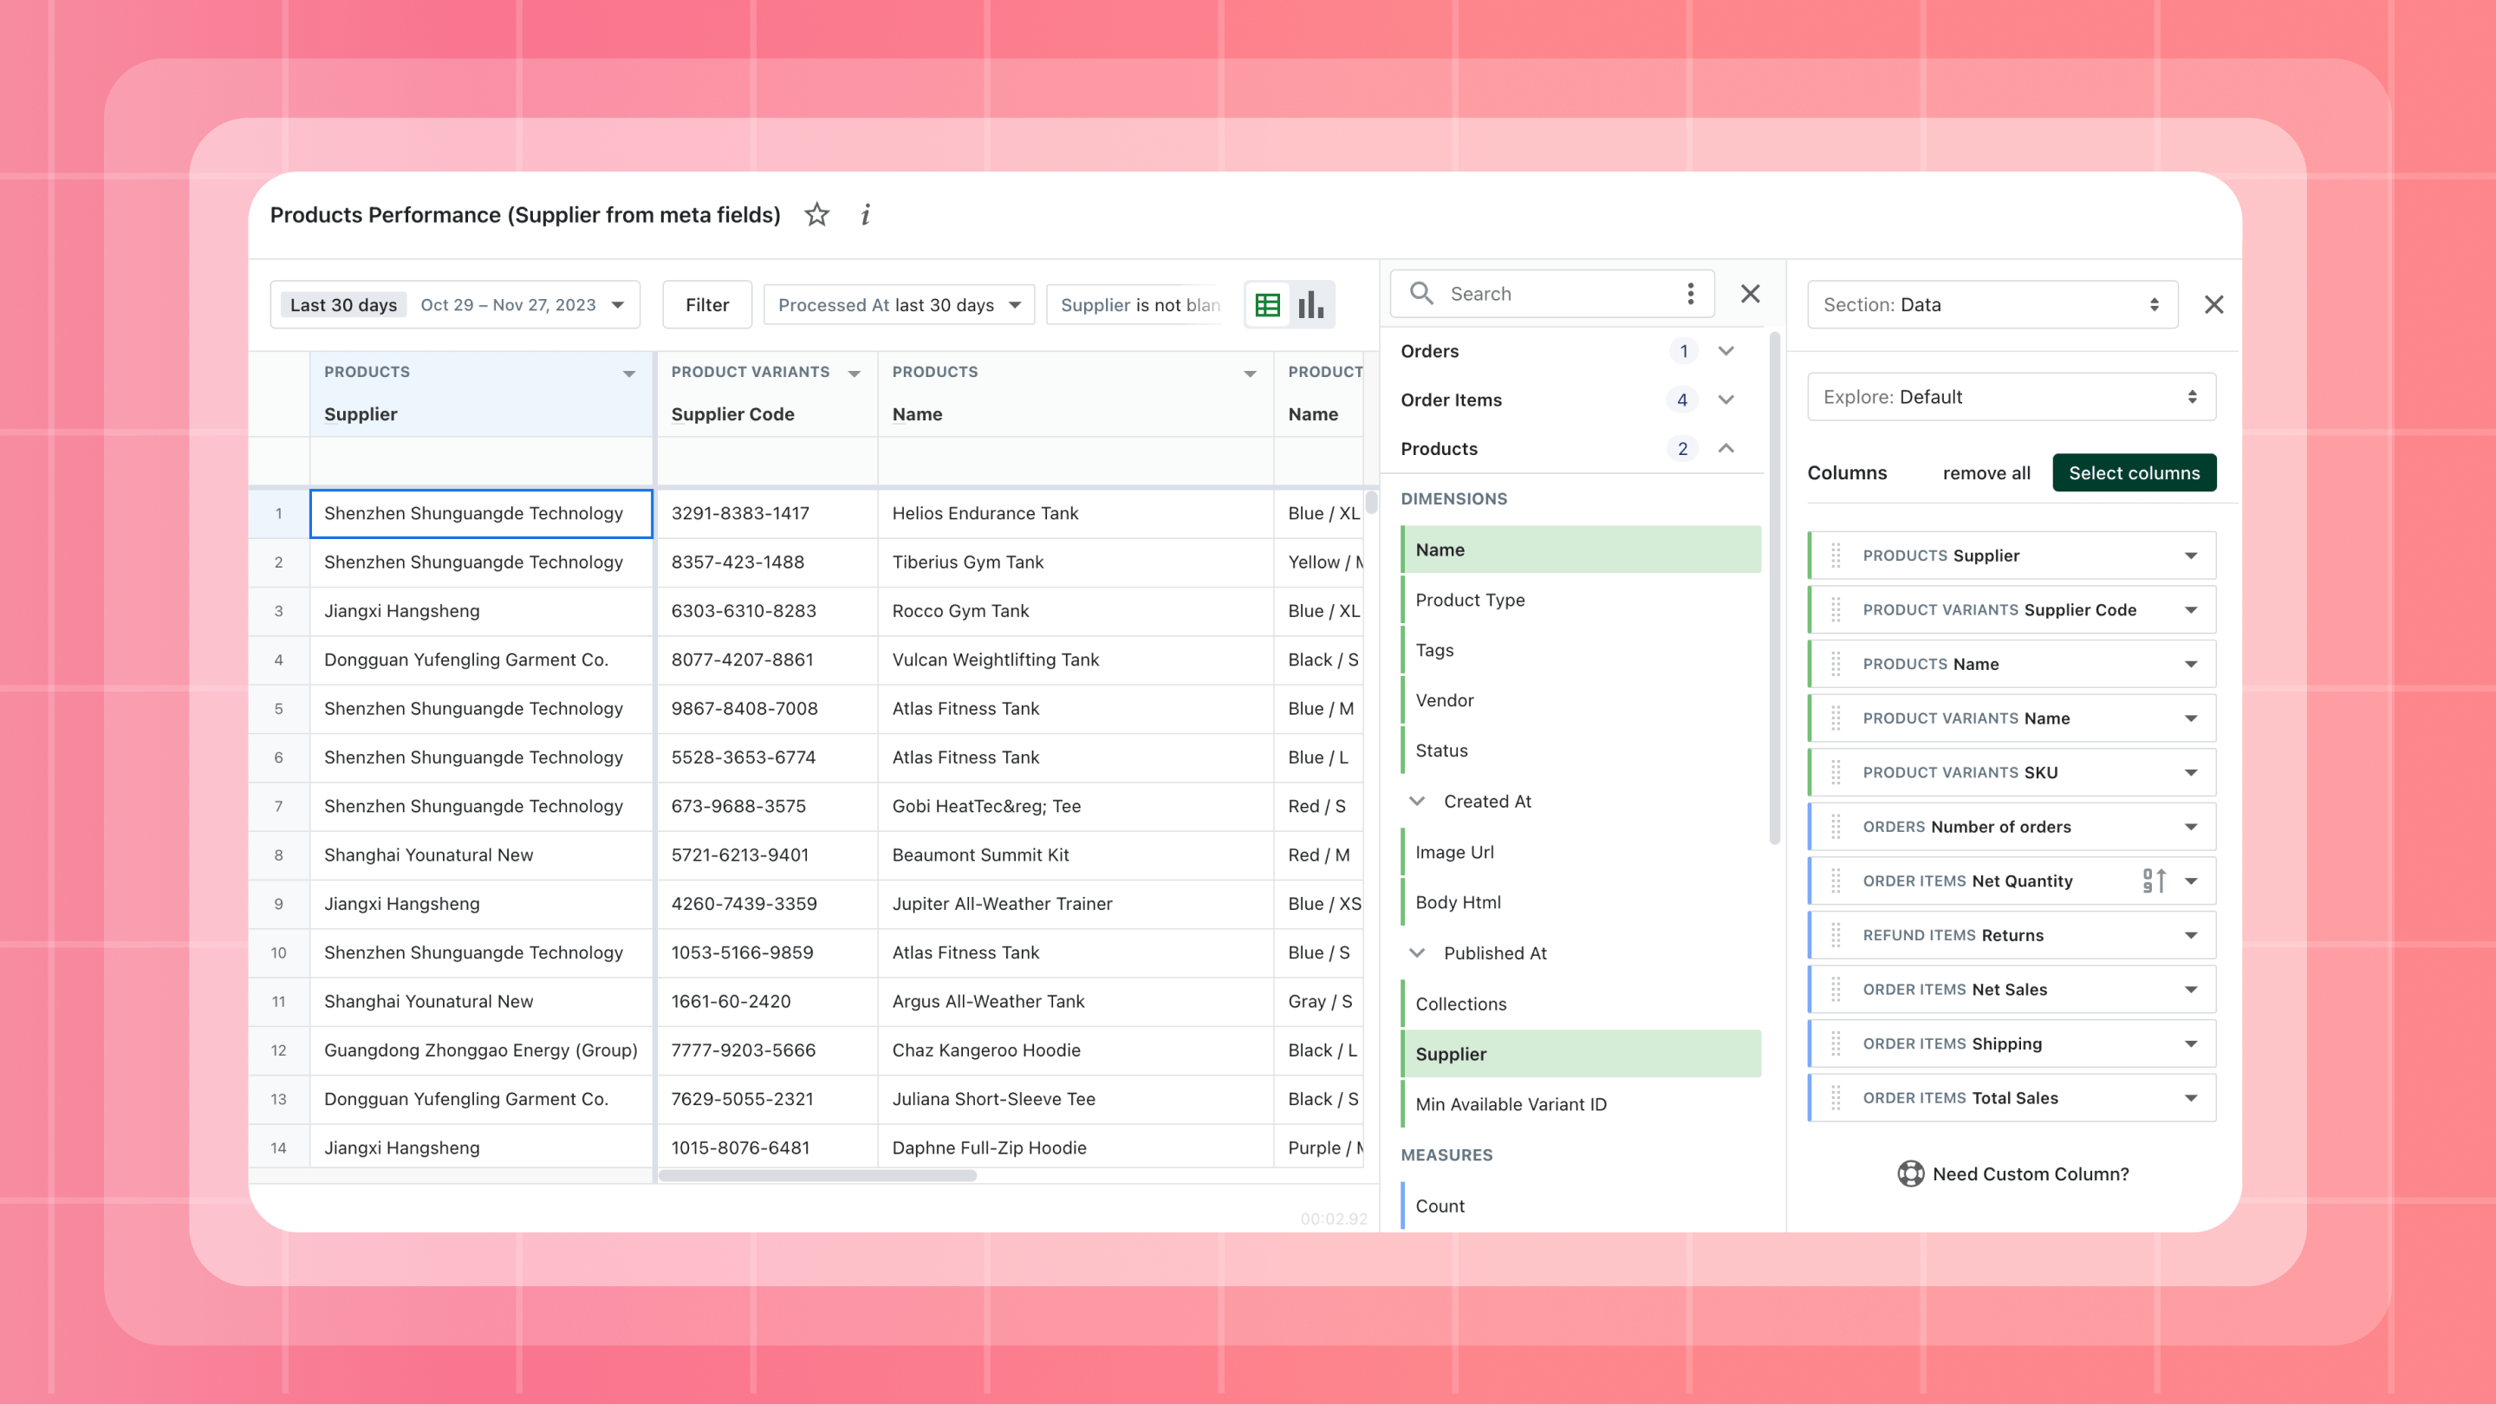
Task: Toggle the Min Available Variant ID dimension
Action: [1580, 1105]
